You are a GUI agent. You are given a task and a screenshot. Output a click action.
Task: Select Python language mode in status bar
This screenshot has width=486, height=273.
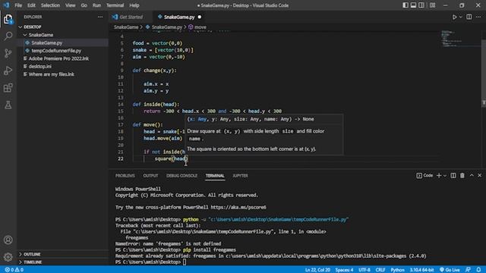pyautogui.click(x=397, y=270)
